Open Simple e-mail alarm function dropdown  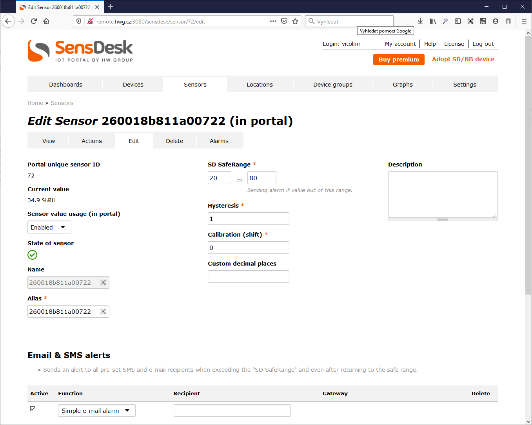tap(97, 411)
